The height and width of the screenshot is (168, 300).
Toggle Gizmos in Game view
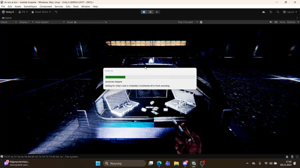tap(291, 22)
